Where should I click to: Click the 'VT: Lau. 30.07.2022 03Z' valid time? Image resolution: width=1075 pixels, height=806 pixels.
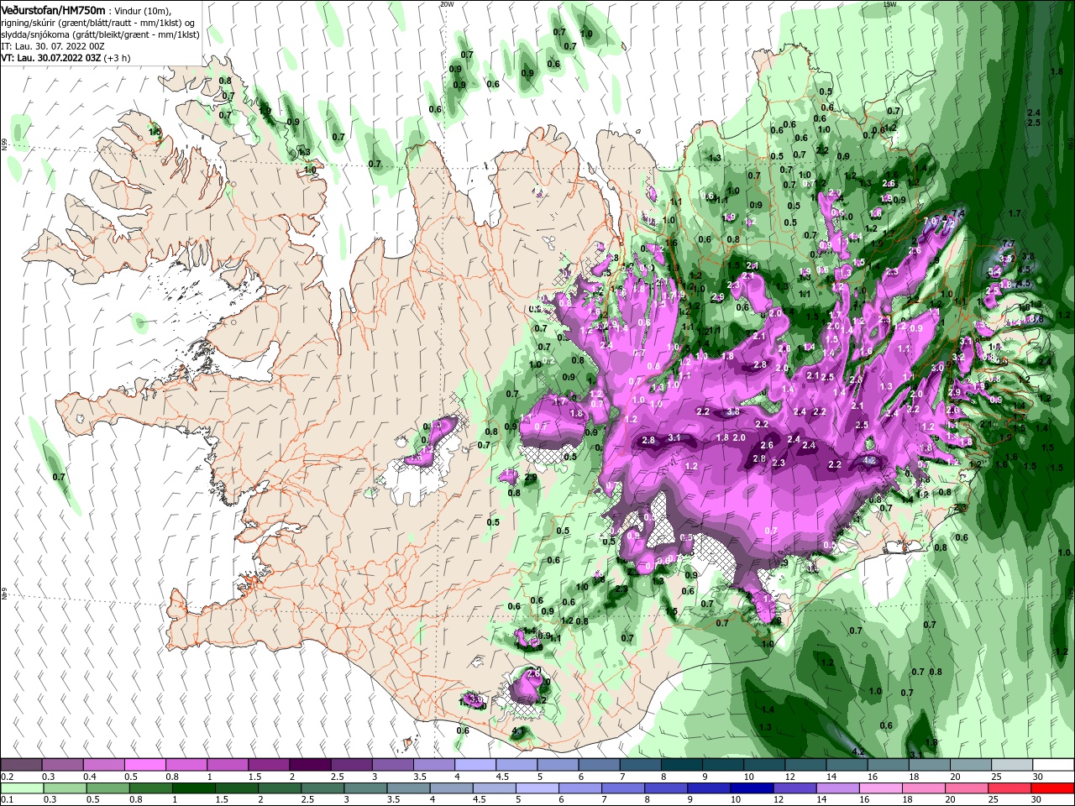point(52,58)
